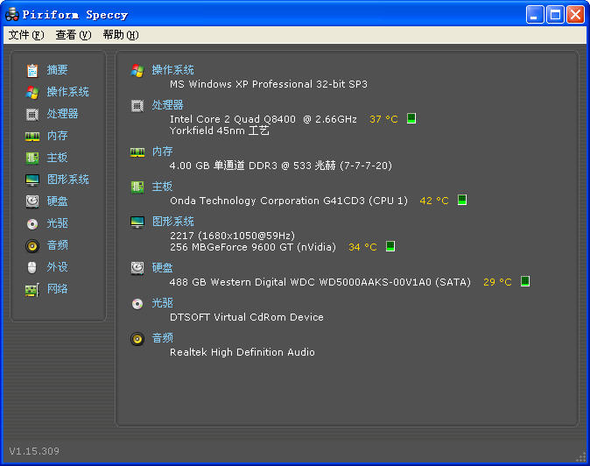The width and height of the screenshot is (590, 466).
Task: Click the 摘要 summary icon in sidebar
Action: tap(32, 70)
